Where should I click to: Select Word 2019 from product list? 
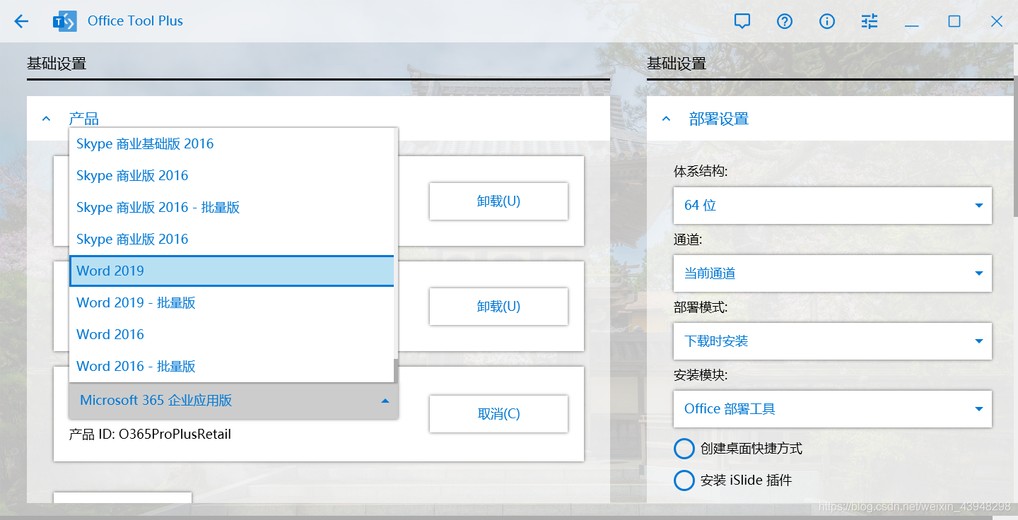click(231, 271)
